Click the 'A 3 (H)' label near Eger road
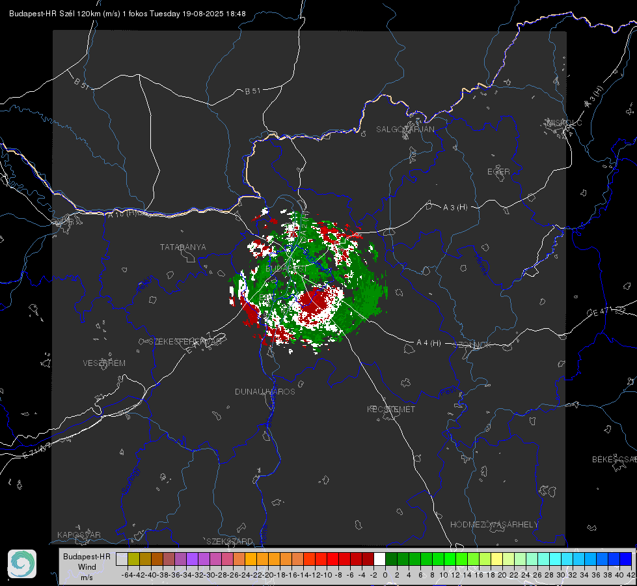Screen dimensions: 637x586 [455, 208]
